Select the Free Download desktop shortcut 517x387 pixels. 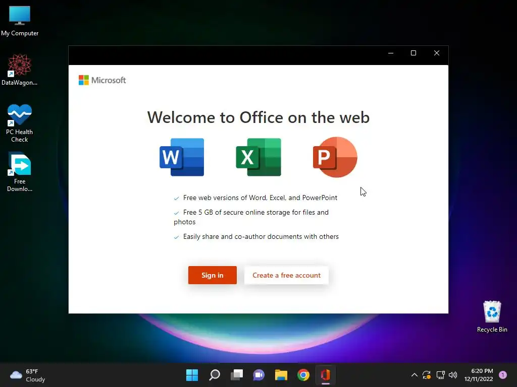[20, 172]
